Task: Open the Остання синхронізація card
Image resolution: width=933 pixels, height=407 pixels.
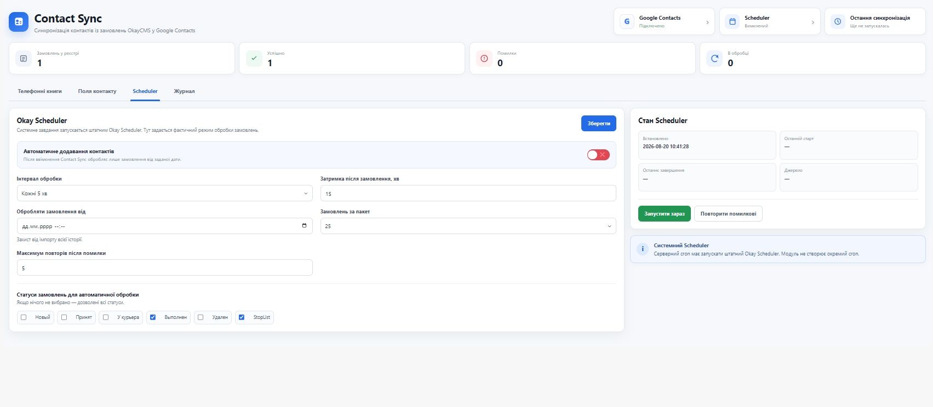Action: tap(875, 21)
